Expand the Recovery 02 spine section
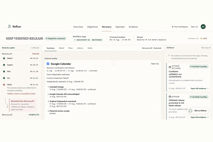The width and height of the screenshot is (213, 142). 21,115
